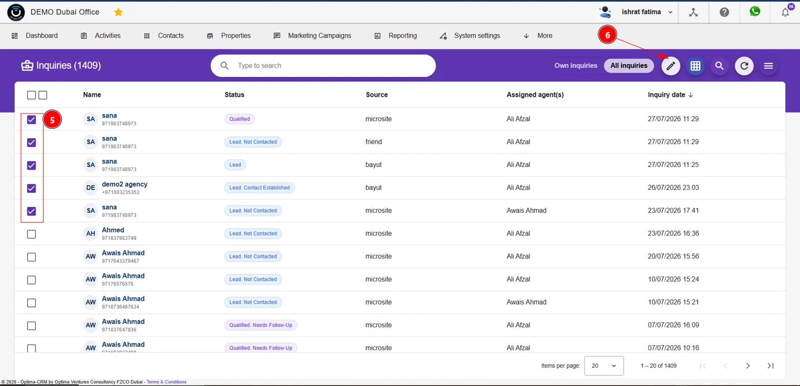Click the AH avatar of Ahmed
The height and width of the screenshot is (386, 800).
pos(91,234)
